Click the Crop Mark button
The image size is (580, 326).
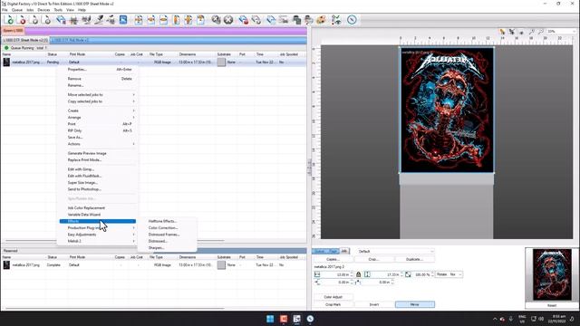pos(333,304)
